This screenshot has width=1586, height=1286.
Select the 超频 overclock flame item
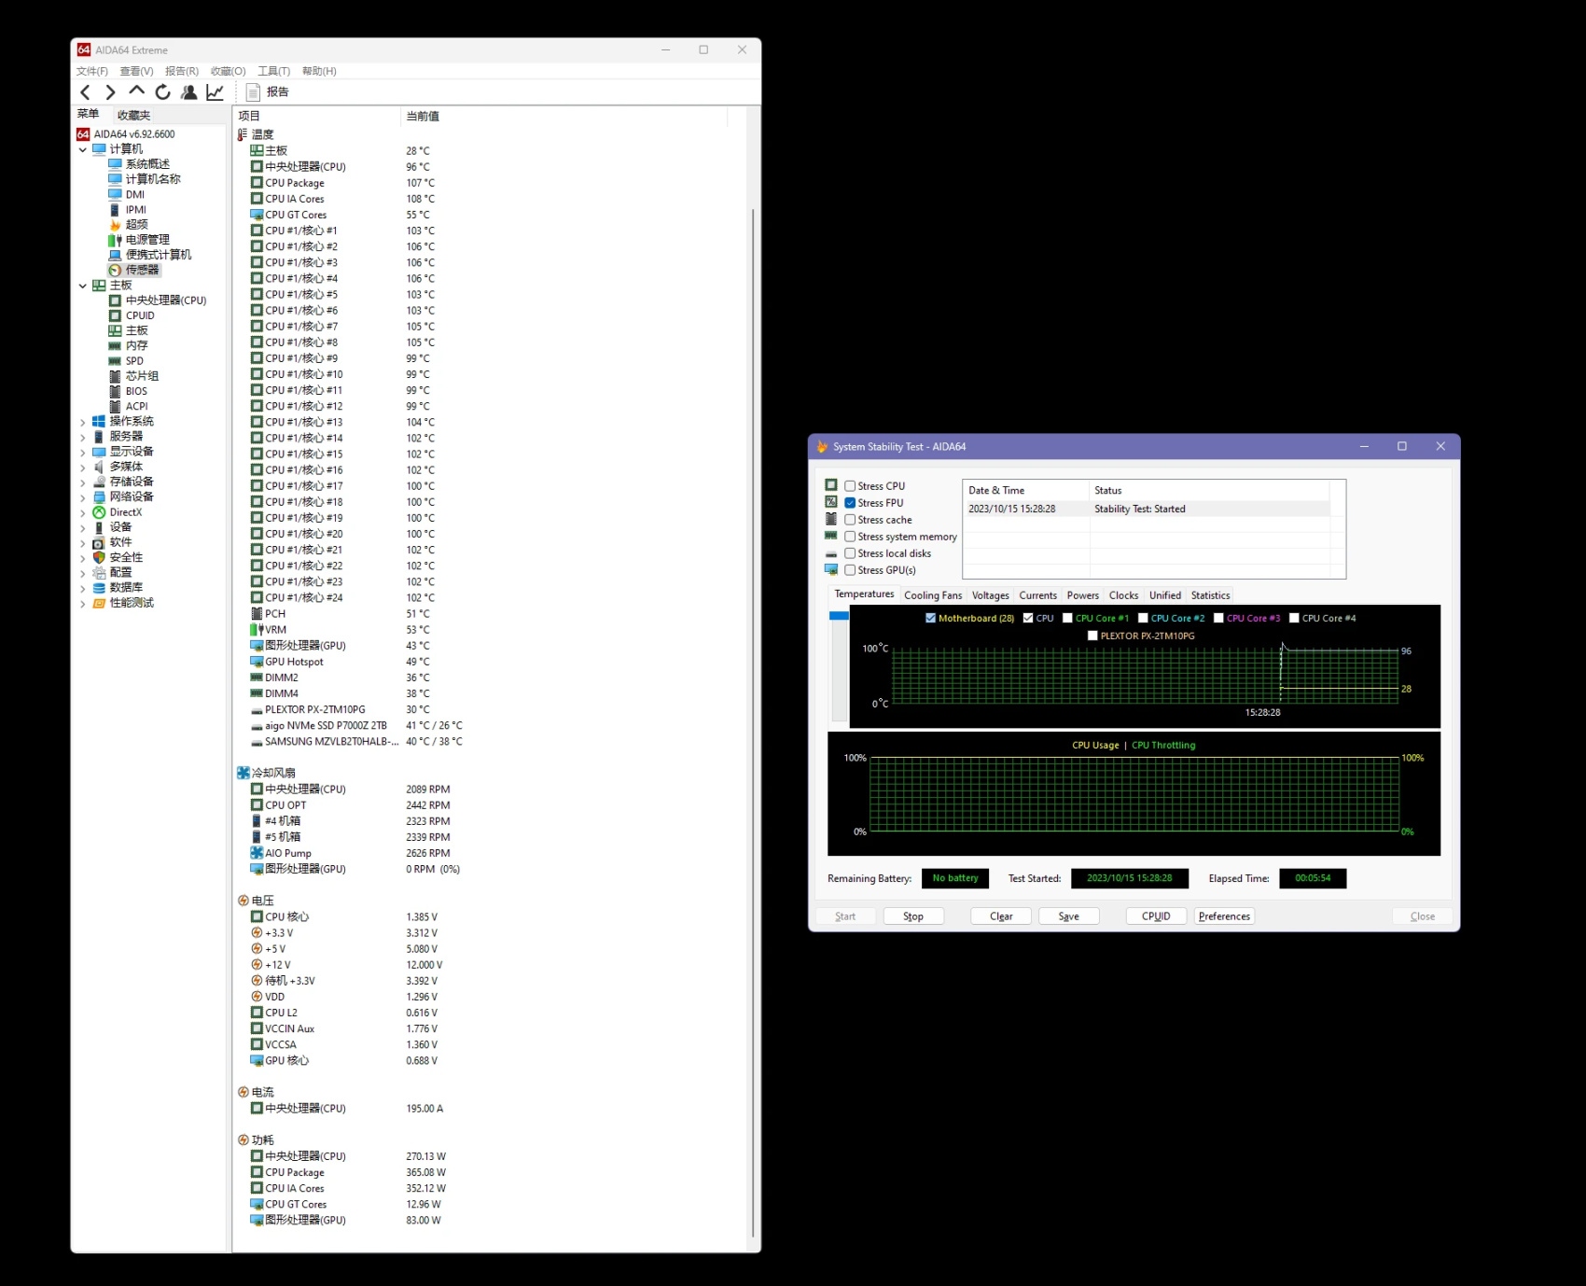click(x=136, y=224)
